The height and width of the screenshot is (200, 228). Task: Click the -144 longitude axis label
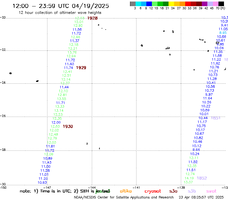click(92, 187)
